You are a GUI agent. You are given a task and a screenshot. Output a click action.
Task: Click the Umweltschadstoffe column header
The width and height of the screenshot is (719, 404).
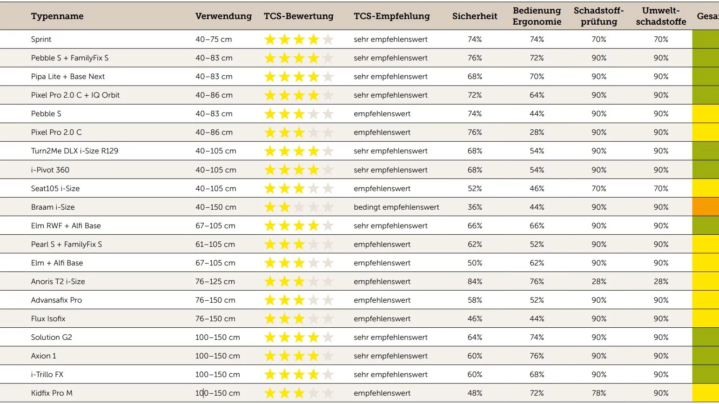coord(661,16)
